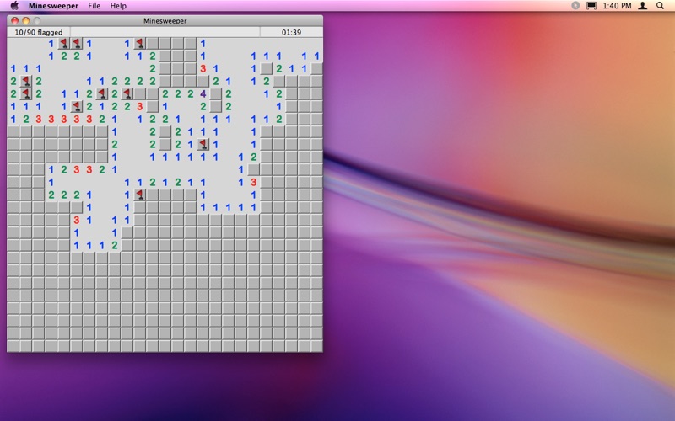Click the red 3 below the lone covered tile at right

tap(253, 182)
